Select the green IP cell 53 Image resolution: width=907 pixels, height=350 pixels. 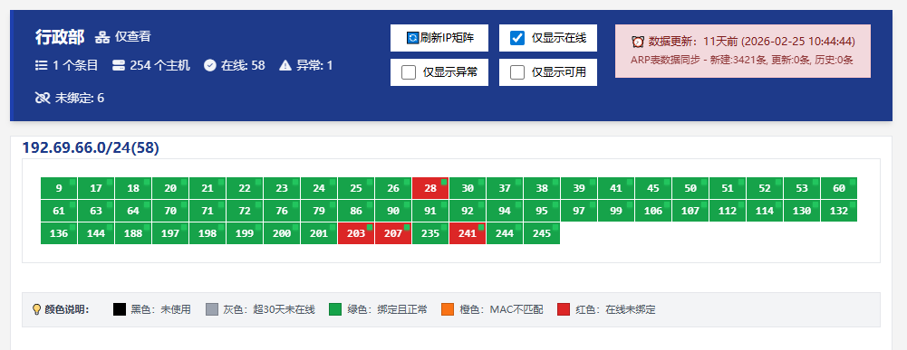pos(802,188)
